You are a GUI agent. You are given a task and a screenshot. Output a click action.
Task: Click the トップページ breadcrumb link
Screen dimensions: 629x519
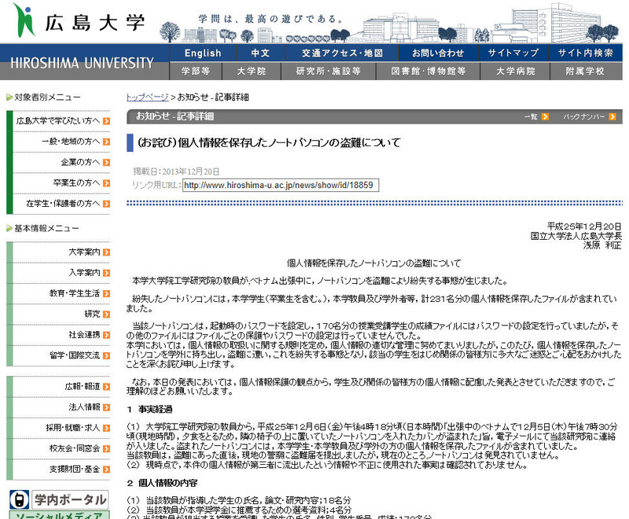[147, 97]
